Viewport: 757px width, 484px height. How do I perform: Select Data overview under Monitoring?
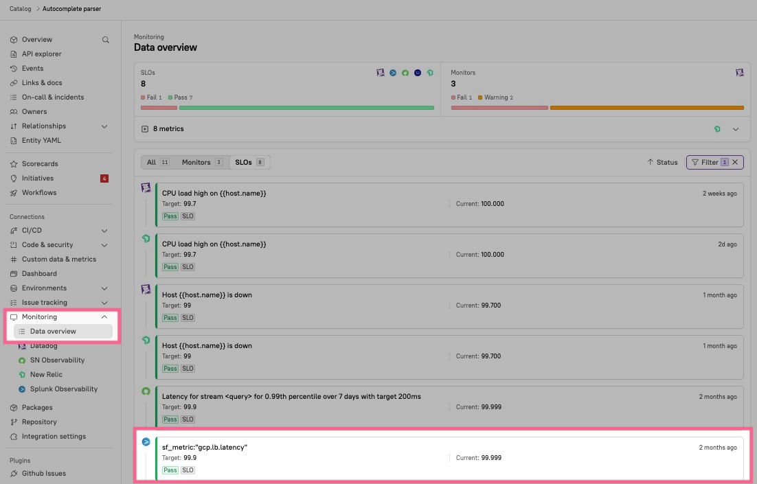[63, 331]
